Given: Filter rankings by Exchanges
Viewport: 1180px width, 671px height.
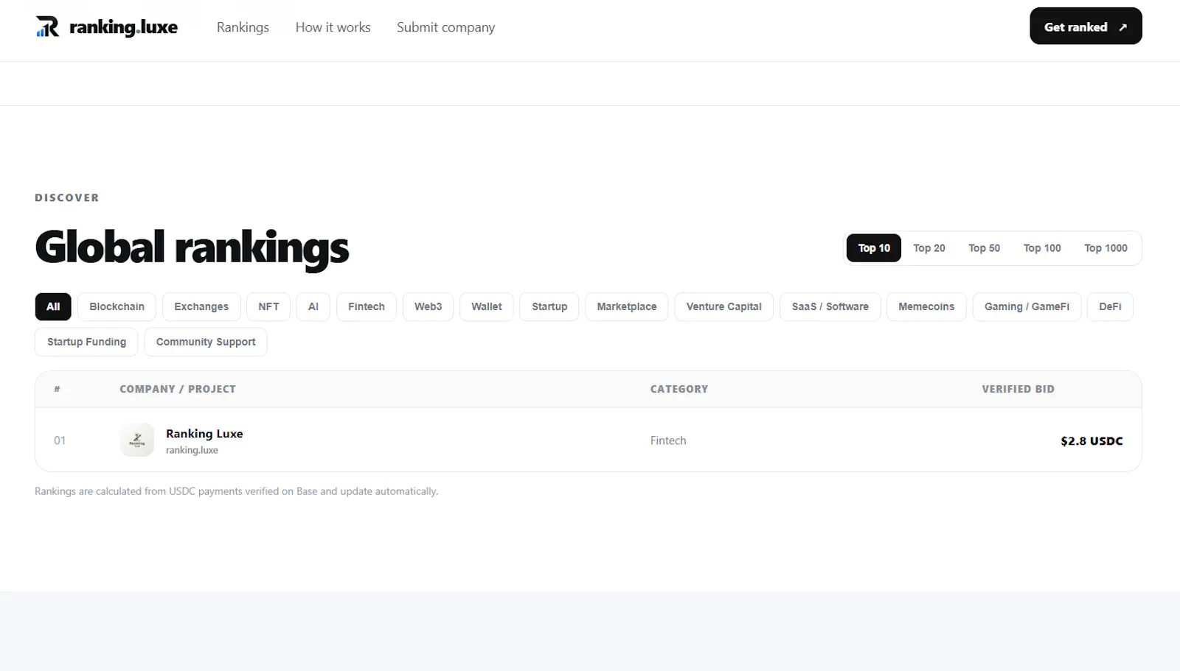Looking at the screenshot, I should click(201, 306).
